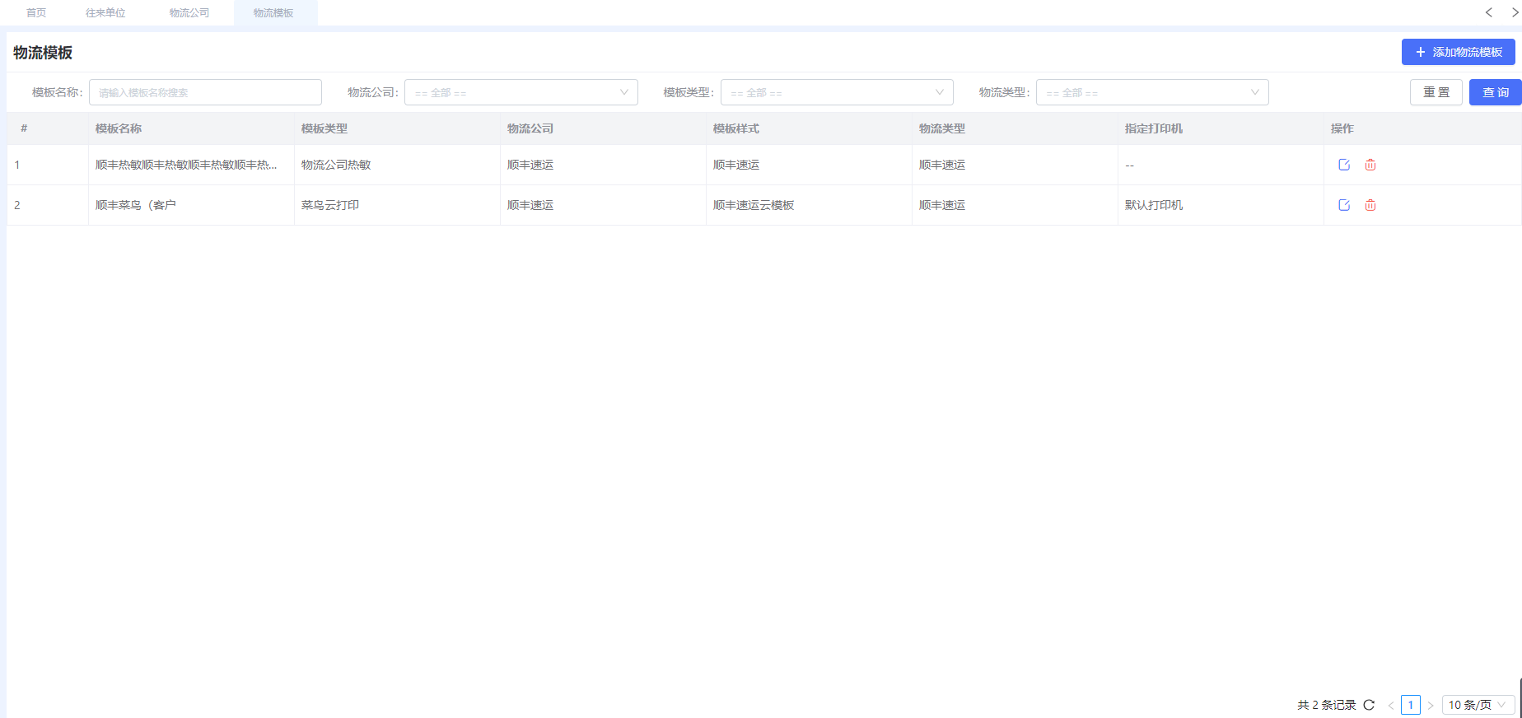Switch to the 往来单位 tab
Viewport: 1522px width, 718px height.
(105, 12)
